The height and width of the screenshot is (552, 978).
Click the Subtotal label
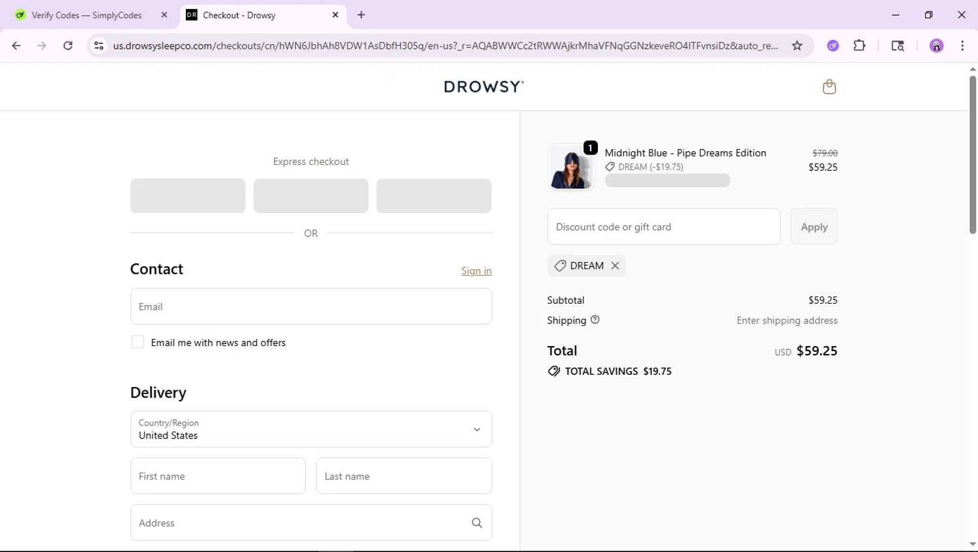click(565, 300)
